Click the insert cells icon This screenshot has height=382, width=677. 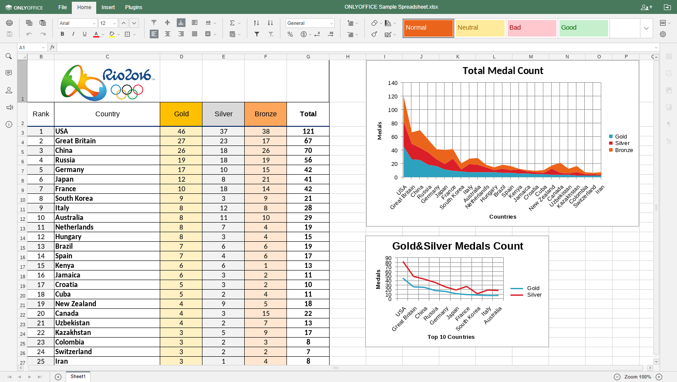pyautogui.click(x=350, y=23)
